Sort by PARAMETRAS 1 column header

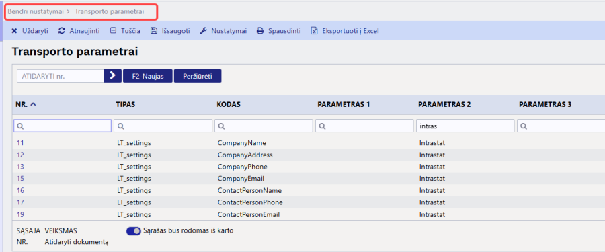coord(344,104)
